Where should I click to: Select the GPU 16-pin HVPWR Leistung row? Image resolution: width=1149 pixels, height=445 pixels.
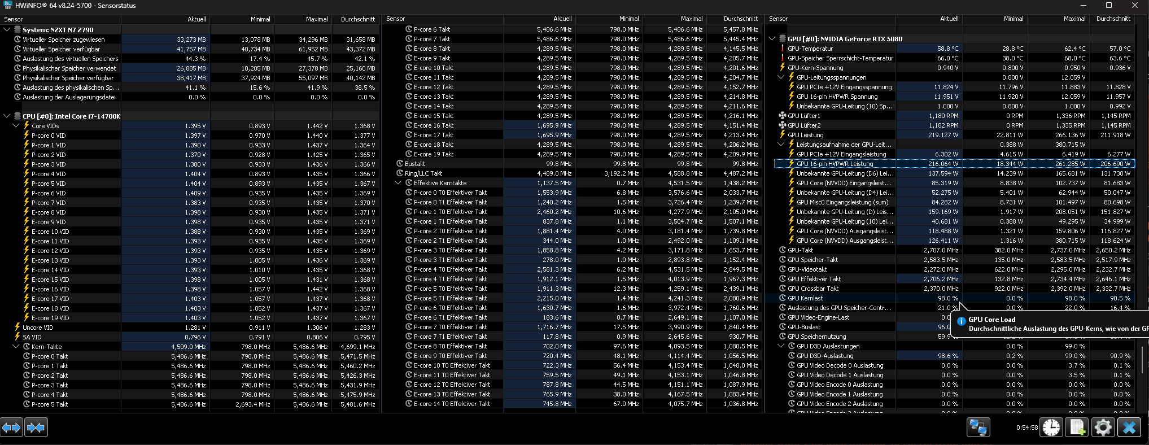954,164
